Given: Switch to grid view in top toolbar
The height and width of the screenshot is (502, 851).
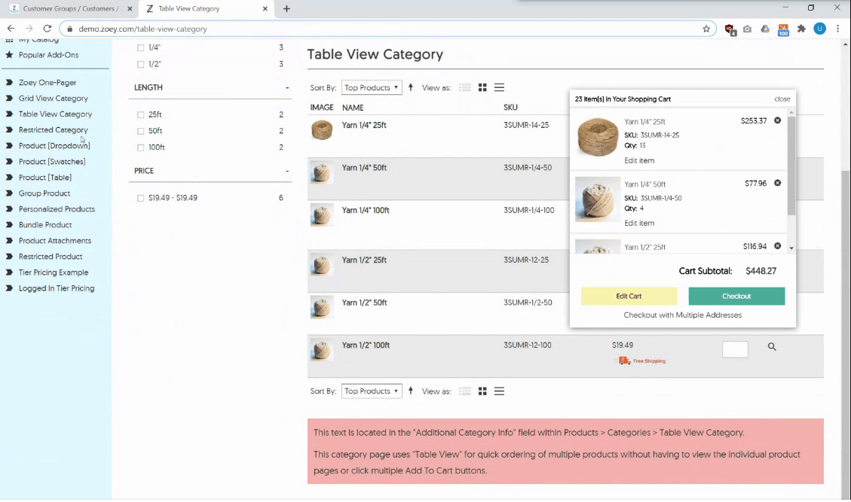Looking at the screenshot, I should pos(482,88).
